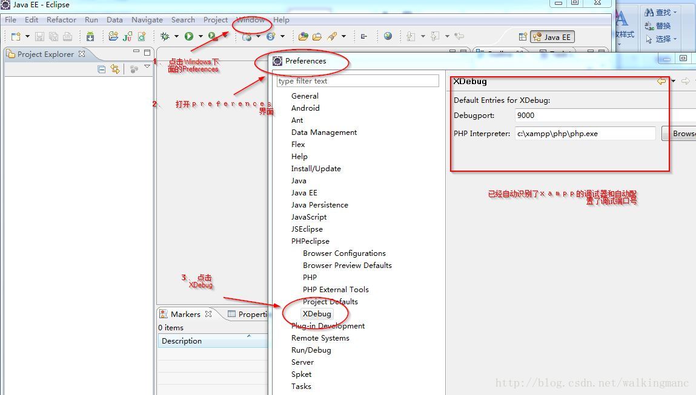The image size is (696, 395).
Task: Open the Refactor menu
Action: 61,20
